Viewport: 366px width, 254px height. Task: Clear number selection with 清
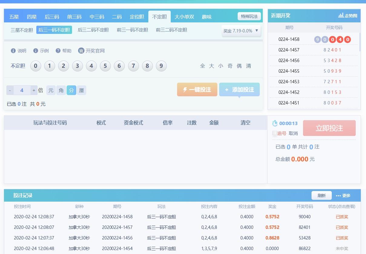pos(249,66)
